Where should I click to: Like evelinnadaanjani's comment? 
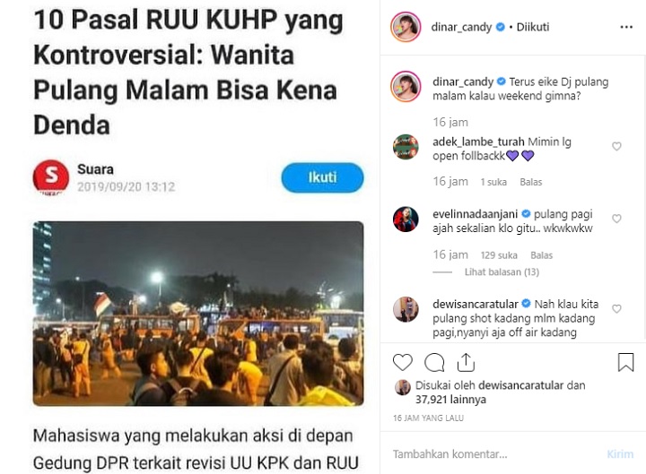point(616,219)
